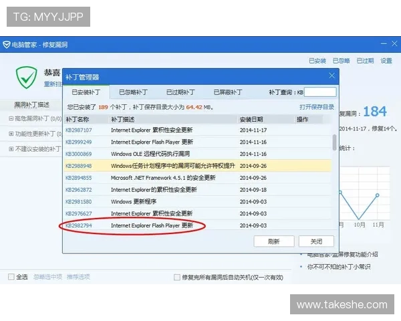The width and height of the screenshot is (401, 321).
Task: Expand the 不建议安装的补丁 tree node
Action: (11, 148)
